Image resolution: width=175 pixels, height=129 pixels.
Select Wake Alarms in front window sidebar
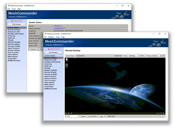click(x=49, y=85)
